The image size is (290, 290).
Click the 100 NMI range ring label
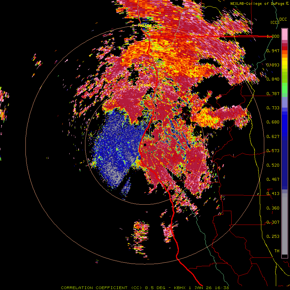coord(145,25)
